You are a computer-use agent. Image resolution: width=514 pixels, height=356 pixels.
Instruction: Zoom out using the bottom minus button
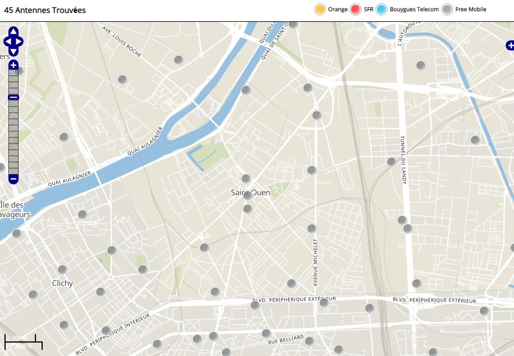(13, 179)
